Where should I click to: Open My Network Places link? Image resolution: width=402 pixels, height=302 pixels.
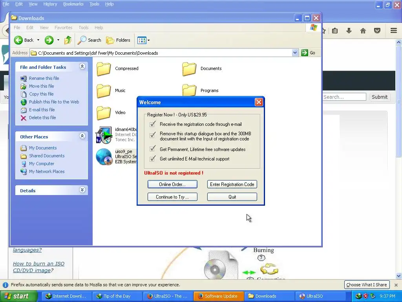[47, 171]
